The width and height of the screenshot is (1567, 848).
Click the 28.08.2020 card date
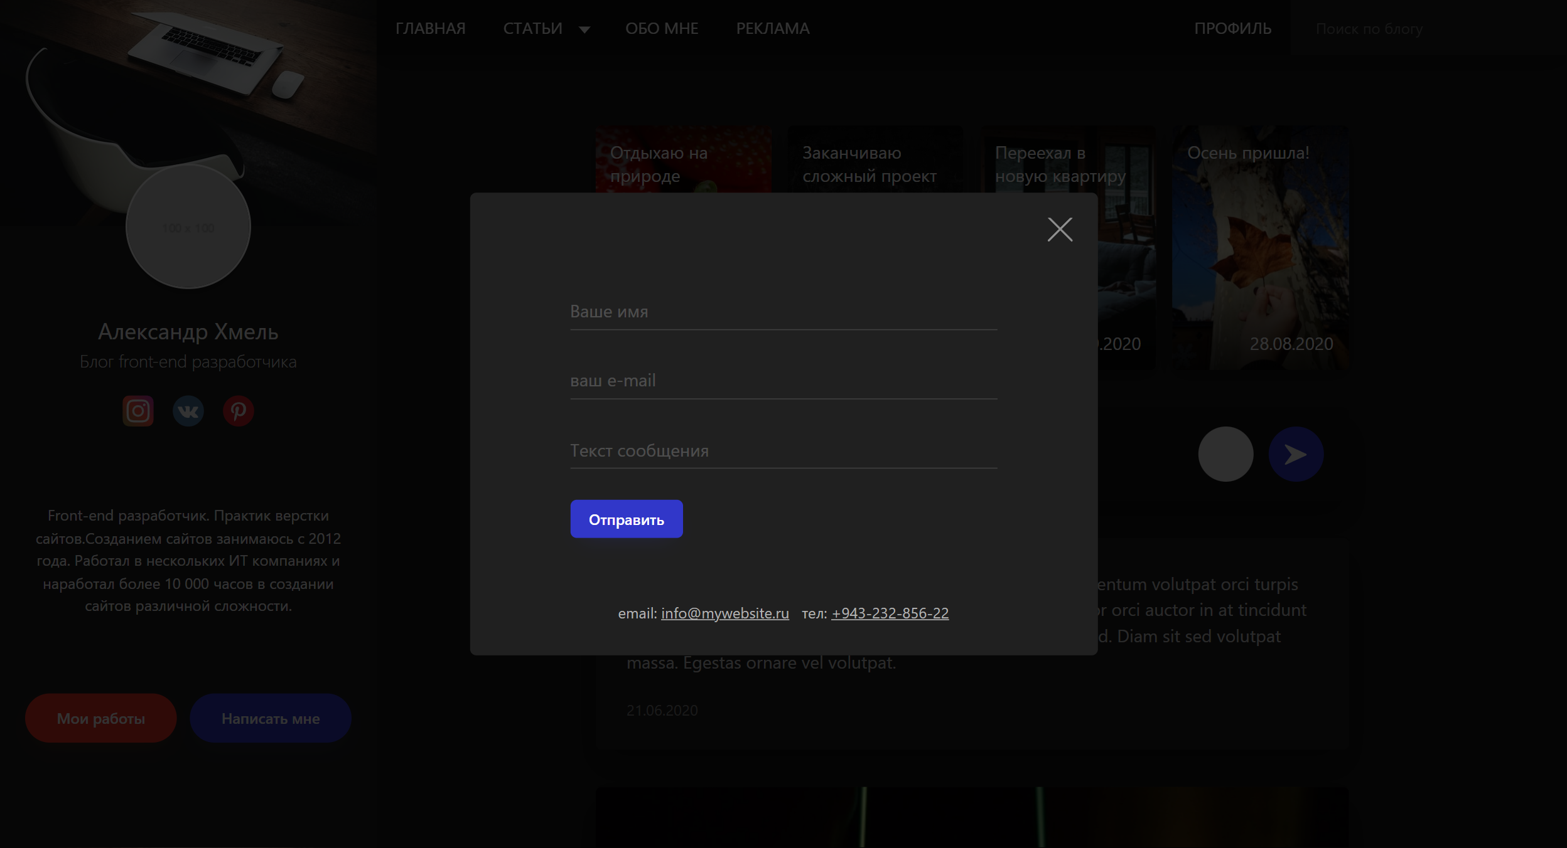pyautogui.click(x=1291, y=344)
